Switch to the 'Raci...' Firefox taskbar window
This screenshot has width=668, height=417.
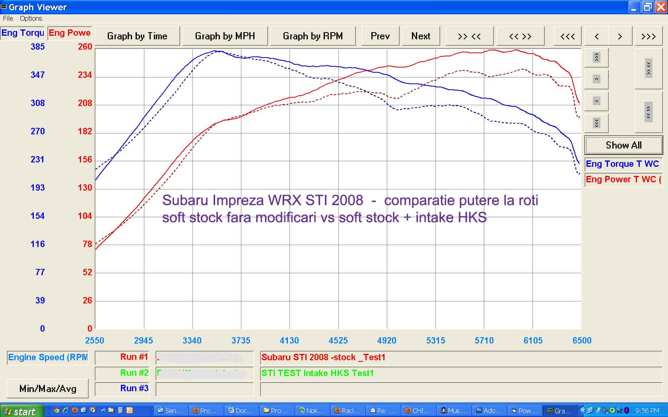pos(347,411)
